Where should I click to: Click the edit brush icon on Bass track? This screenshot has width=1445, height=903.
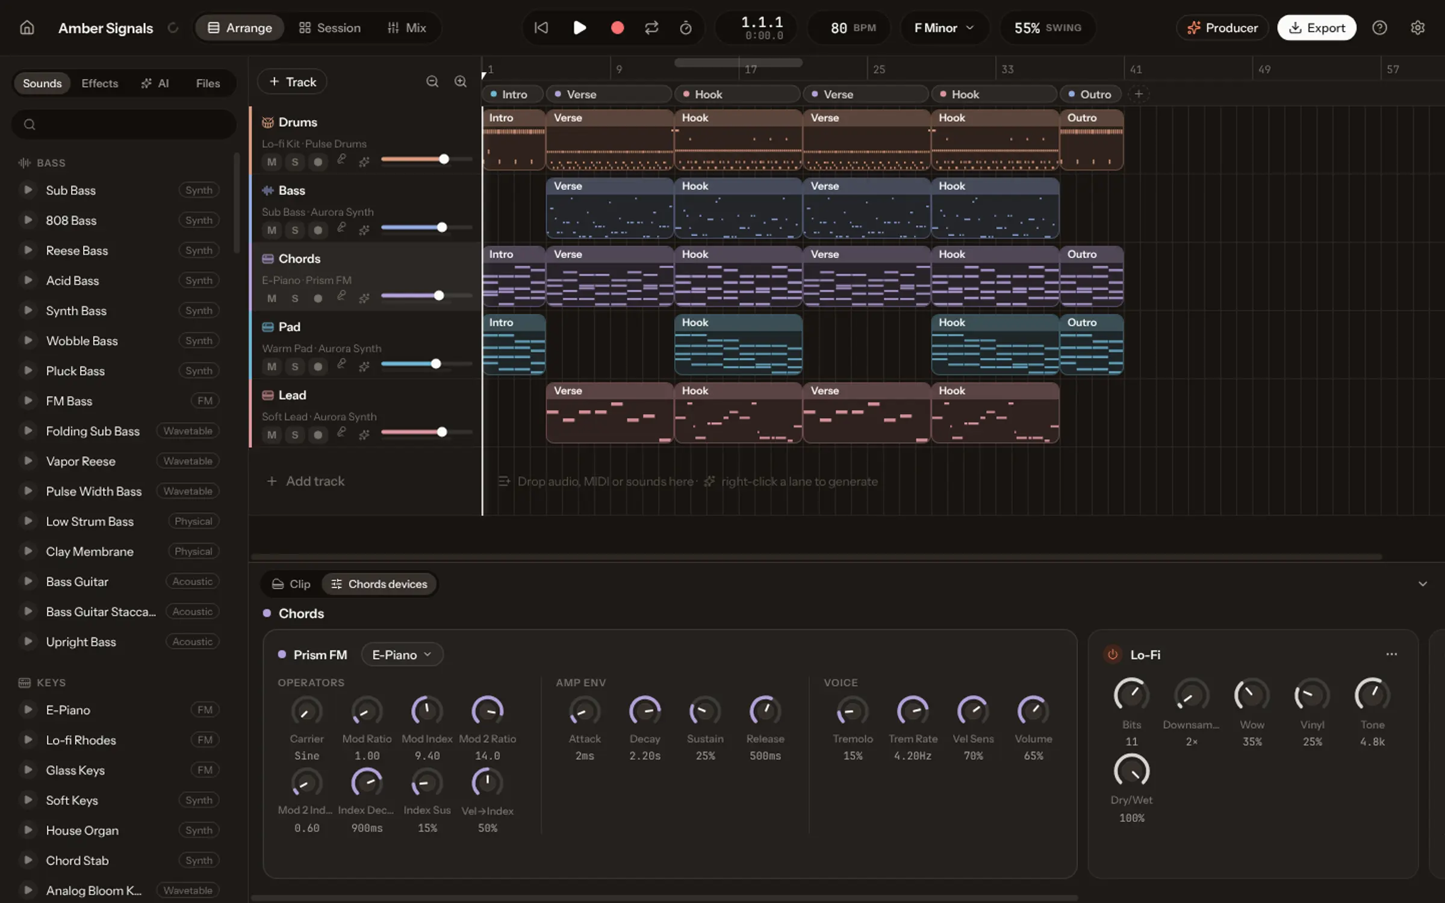[341, 228]
